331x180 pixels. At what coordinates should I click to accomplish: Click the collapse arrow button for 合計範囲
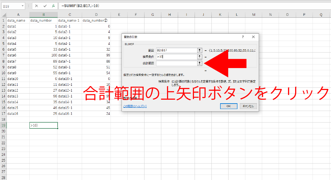tap(199, 63)
